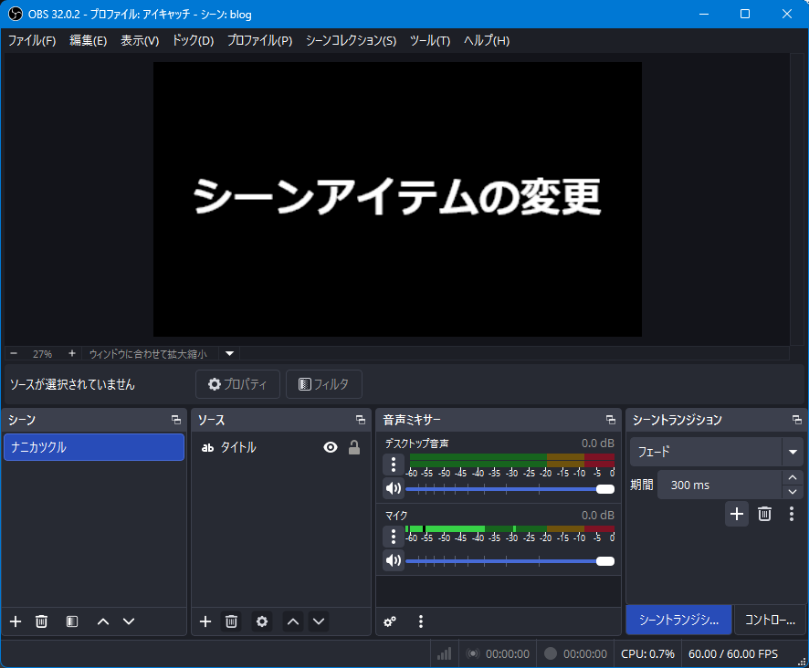Screen dimensions: 809x668
Task: Move the タイトル source down with the arrow icon
Action: pyautogui.click(x=319, y=621)
